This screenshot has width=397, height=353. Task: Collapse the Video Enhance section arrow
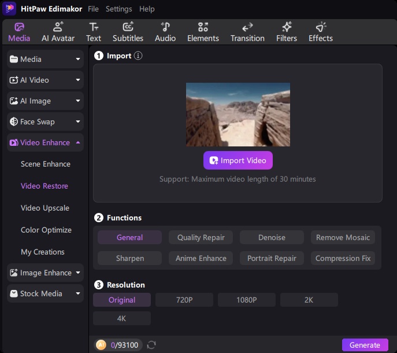point(78,142)
